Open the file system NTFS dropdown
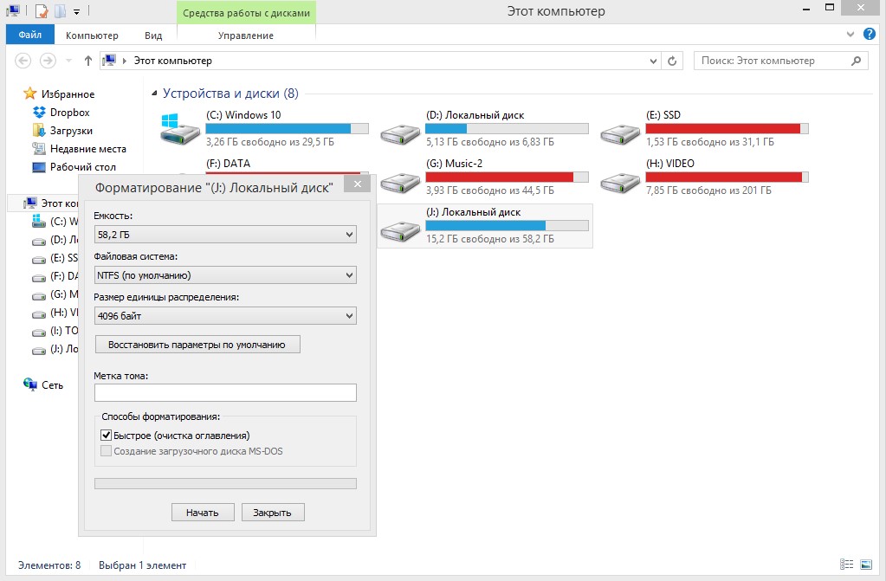This screenshot has height=581, width=886. [225, 275]
